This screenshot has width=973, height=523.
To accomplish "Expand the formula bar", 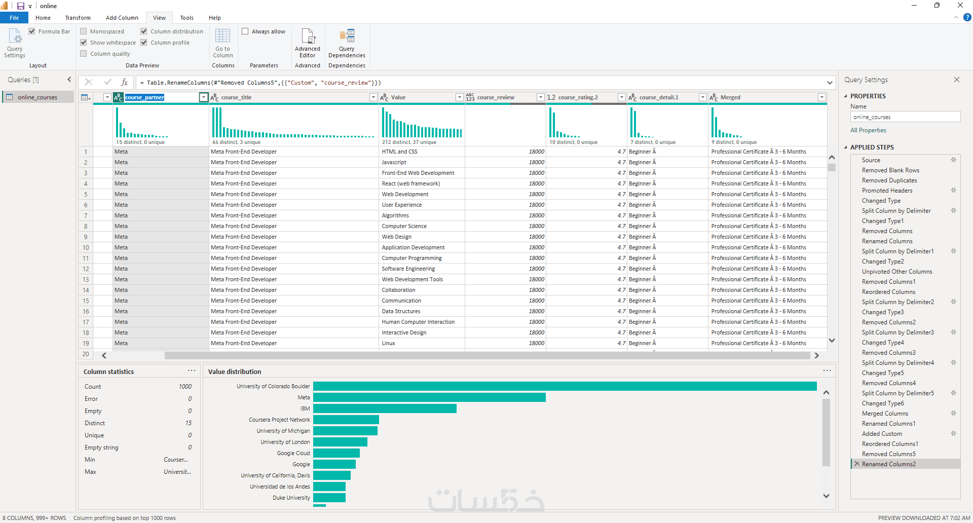I will coord(830,83).
